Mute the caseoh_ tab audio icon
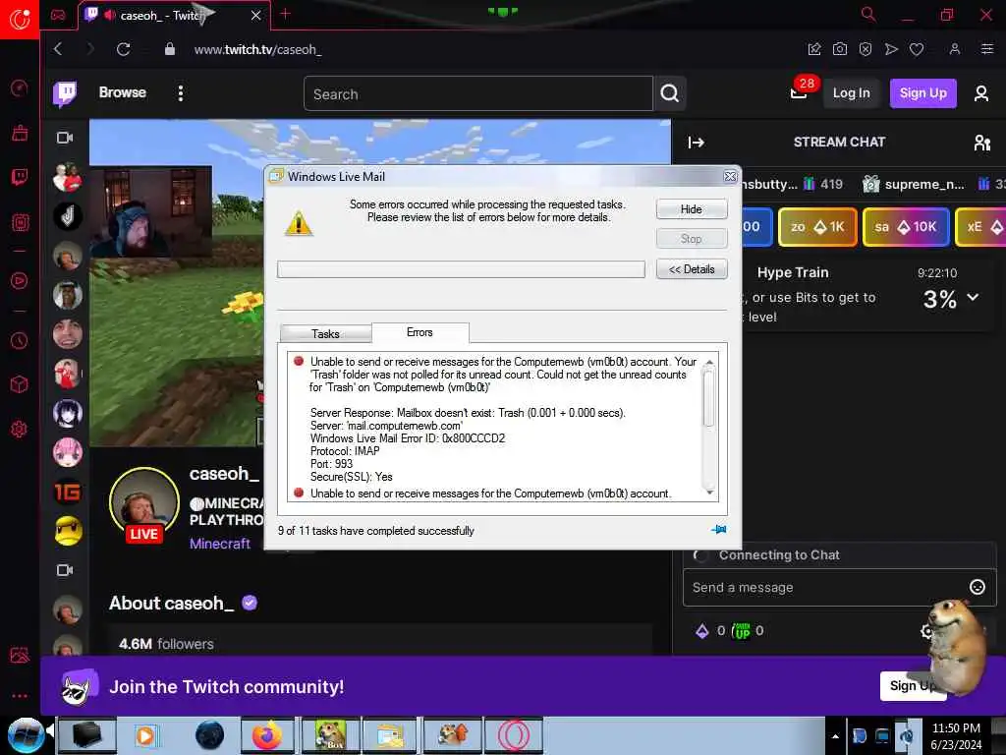This screenshot has height=755, width=1006. 110,15
